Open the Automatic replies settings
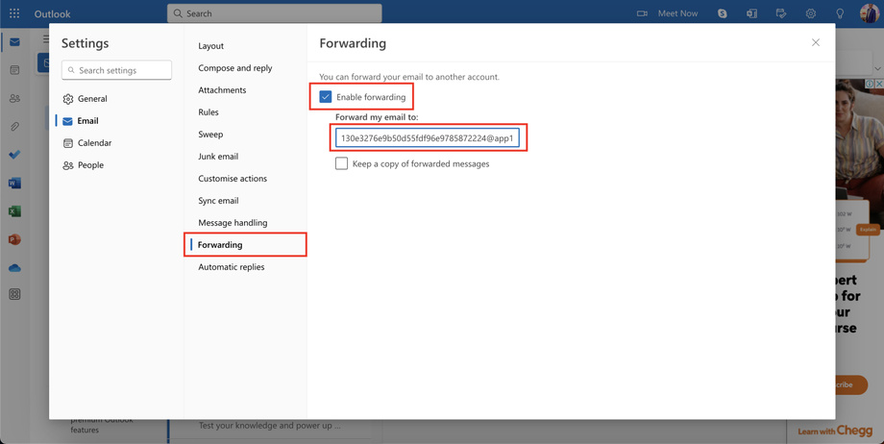This screenshot has height=444, width=884. (x=231, y=267)
